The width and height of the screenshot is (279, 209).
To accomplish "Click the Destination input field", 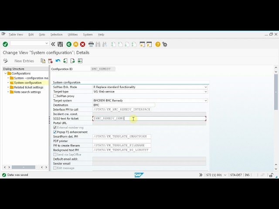I will point(124,105).
